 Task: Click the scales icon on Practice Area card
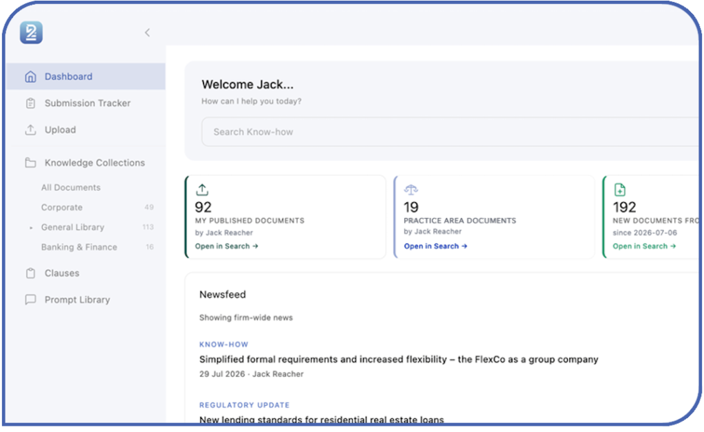tap(411, 190)
